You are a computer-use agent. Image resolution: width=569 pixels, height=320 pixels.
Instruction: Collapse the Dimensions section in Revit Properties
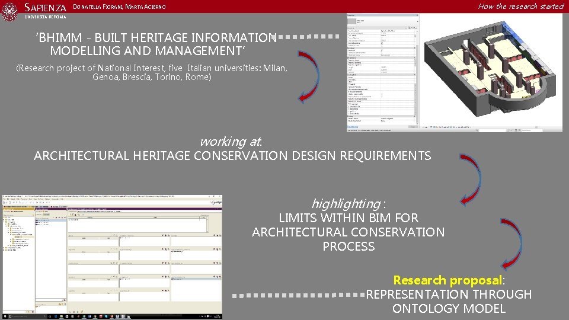coord(415,57)
